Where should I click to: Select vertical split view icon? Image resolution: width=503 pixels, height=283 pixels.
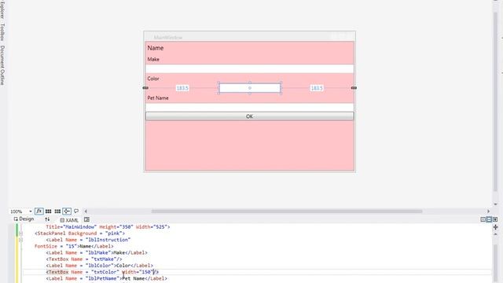(x=483, y=219)
